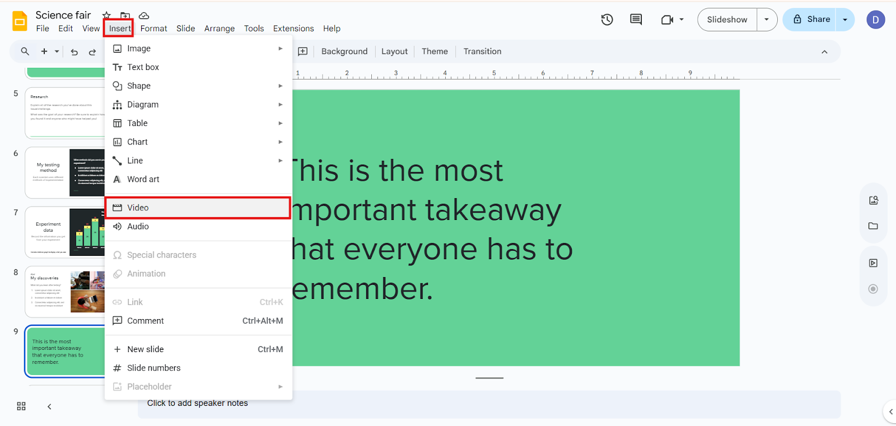Click the recording circle side icon

[x=873, y=289]
